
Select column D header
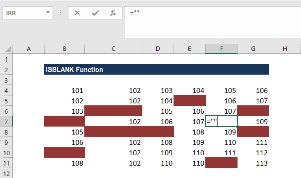point(158,49)
